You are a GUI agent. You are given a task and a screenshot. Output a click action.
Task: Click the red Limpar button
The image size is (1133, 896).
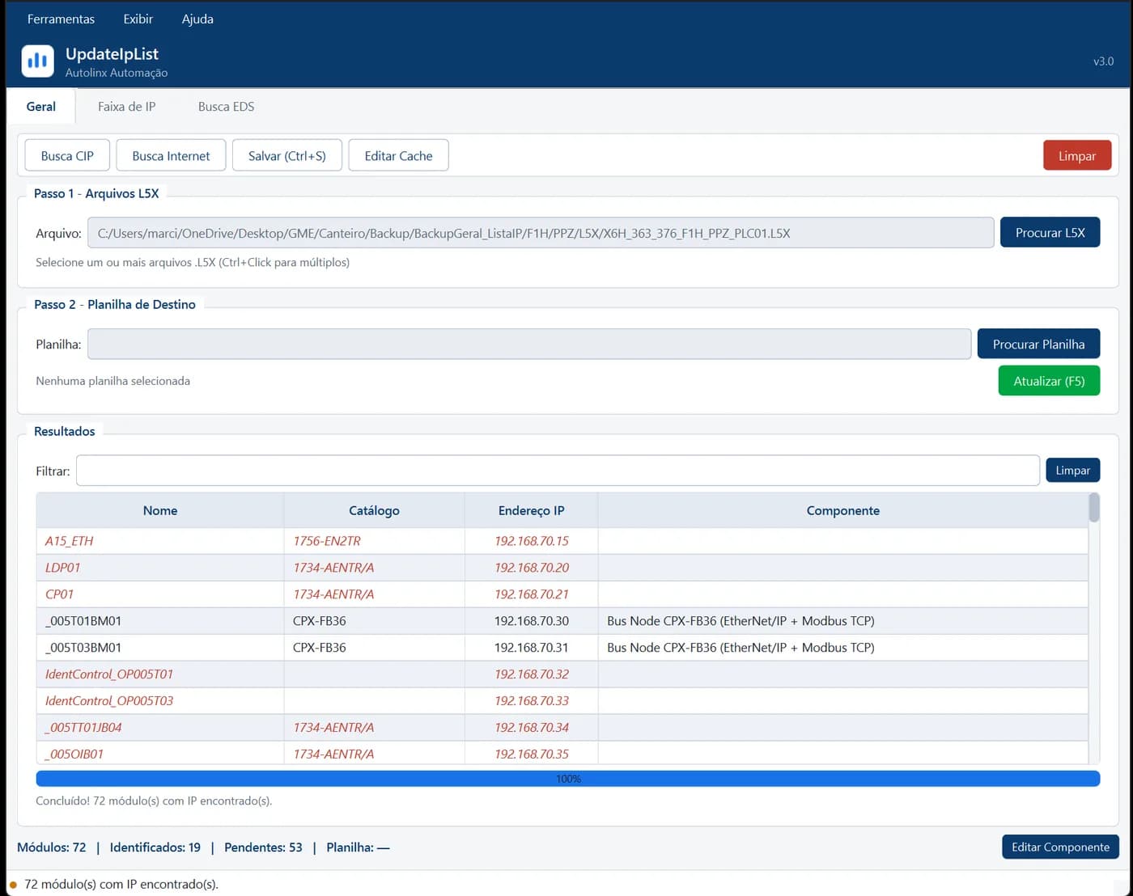click(x=1077, y=155)
